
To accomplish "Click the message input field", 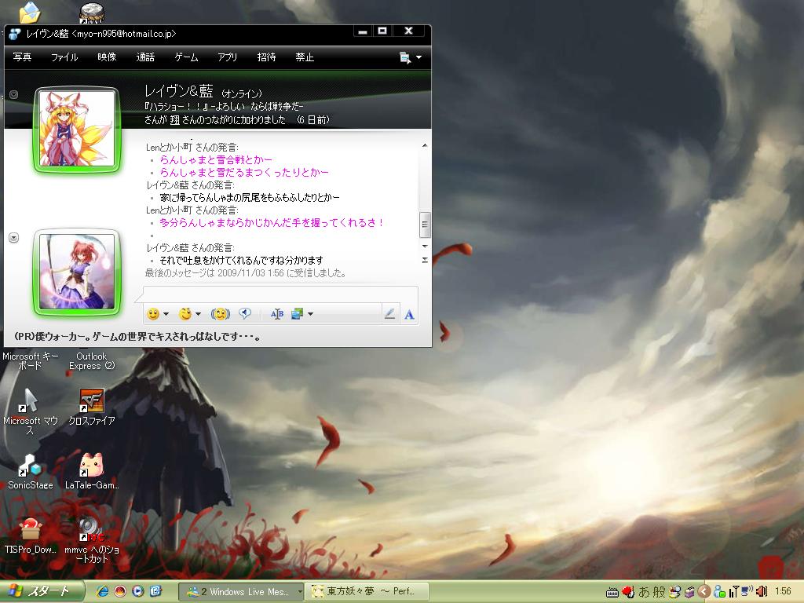I will [280, 294].
